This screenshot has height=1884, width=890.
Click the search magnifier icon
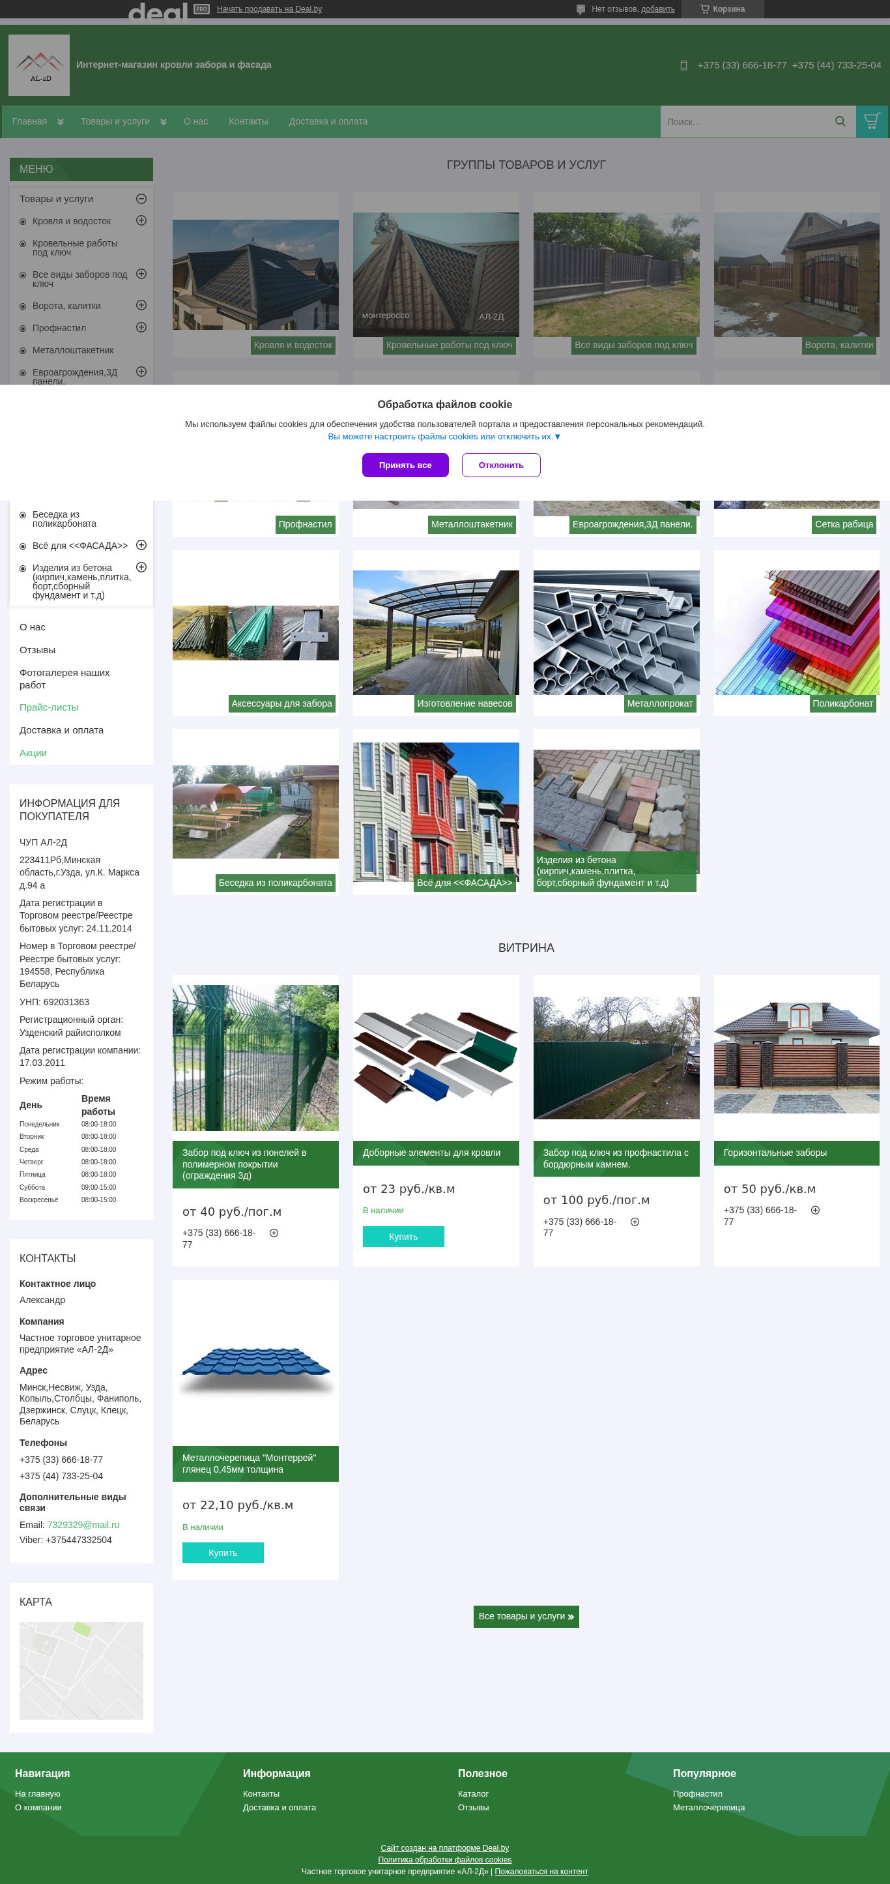(840, 121)
